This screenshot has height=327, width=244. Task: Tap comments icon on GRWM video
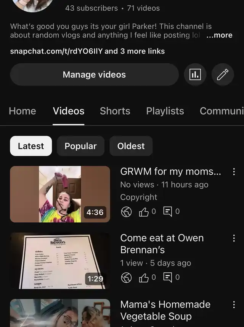coord(168,212)
